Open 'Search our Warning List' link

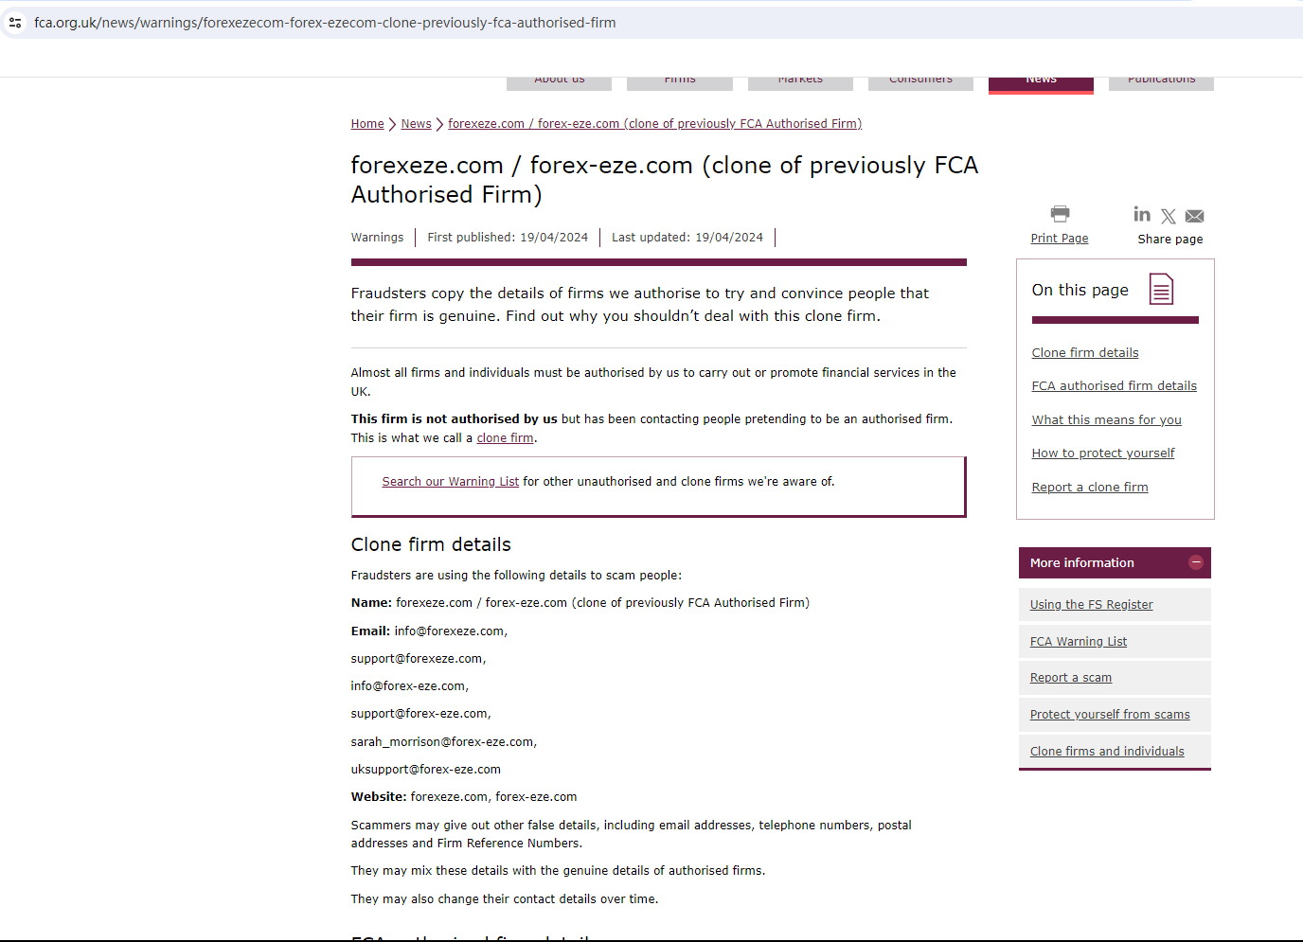(x=450, y=482)
